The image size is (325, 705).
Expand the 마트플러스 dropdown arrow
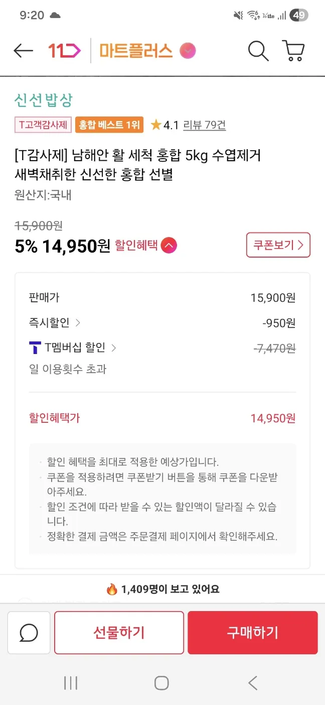click(188, 51)
